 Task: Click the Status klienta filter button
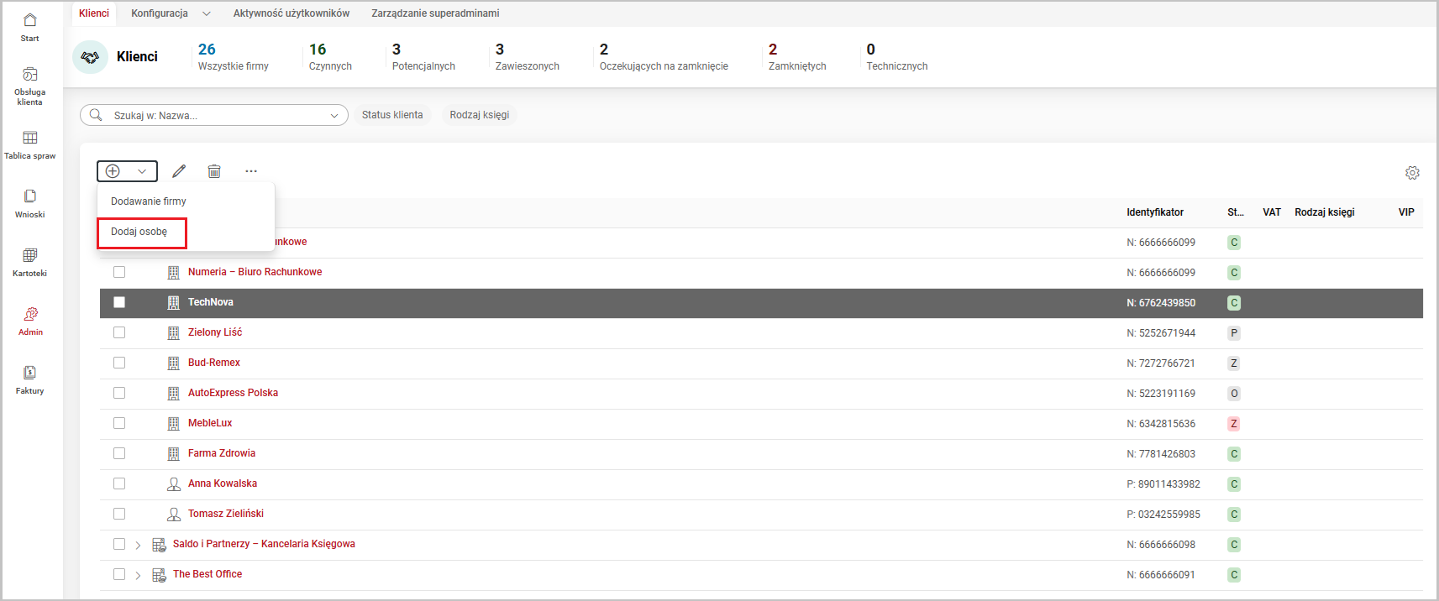point(392,115)
